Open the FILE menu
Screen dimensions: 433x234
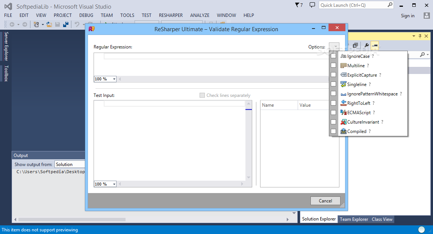point(8,15)
